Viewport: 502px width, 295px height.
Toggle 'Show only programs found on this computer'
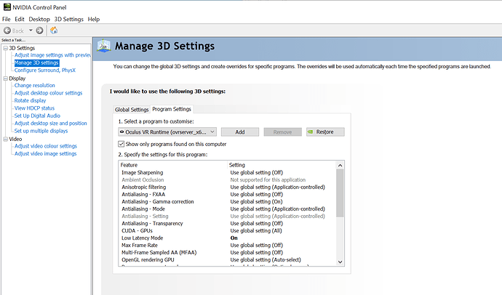pyautogui.click(x=121, y=144)
